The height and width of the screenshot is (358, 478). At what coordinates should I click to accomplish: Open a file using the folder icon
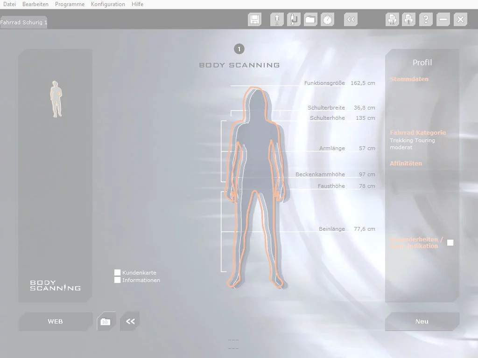[x=310, y=19]
